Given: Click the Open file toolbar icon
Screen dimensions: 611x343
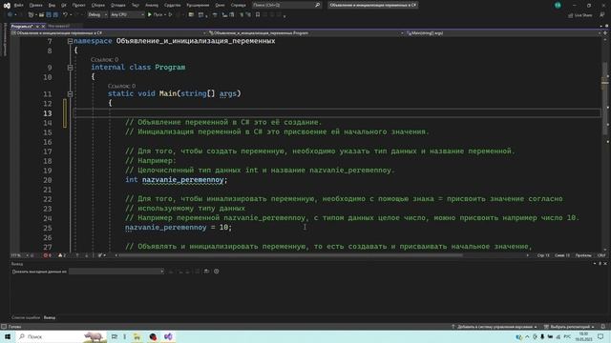Looking at the screenshot, I should pyautogui.click(x=41, y=15).
